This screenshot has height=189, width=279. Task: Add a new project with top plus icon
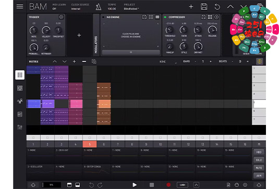tap(191, 7)
